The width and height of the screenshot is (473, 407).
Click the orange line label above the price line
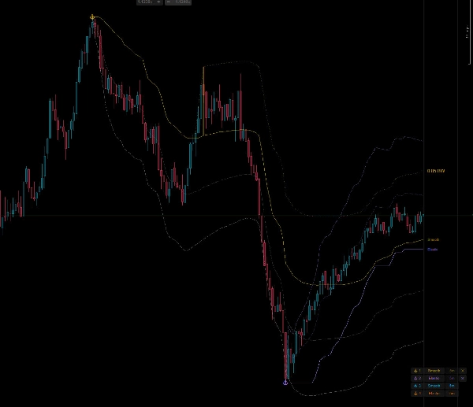click(436, 171)
